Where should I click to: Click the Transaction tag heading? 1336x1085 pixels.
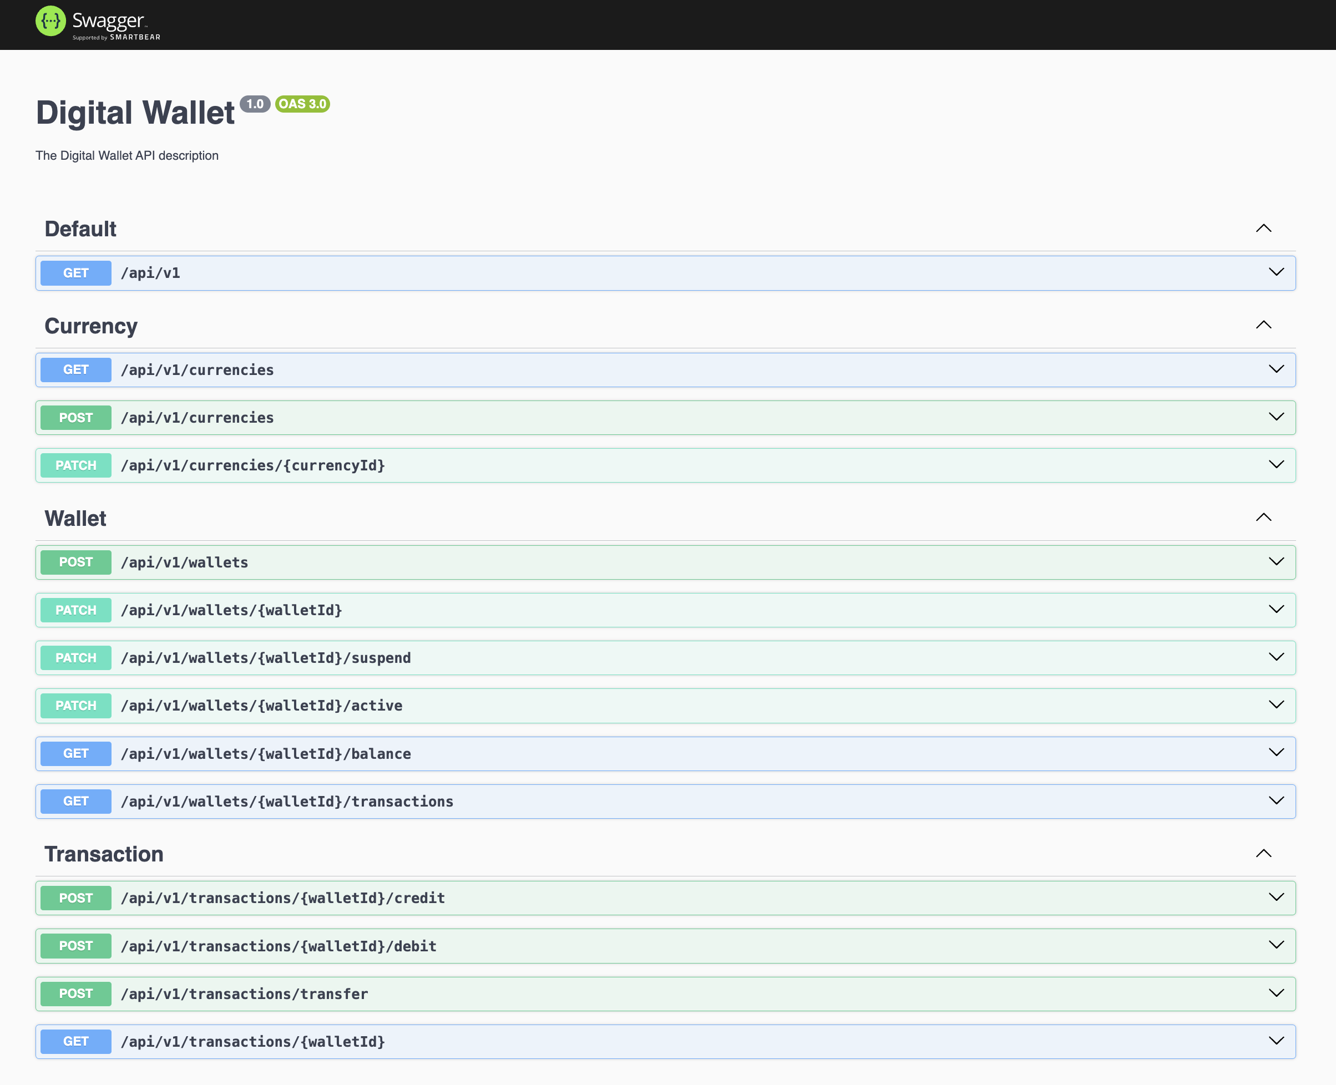[104, 854]
